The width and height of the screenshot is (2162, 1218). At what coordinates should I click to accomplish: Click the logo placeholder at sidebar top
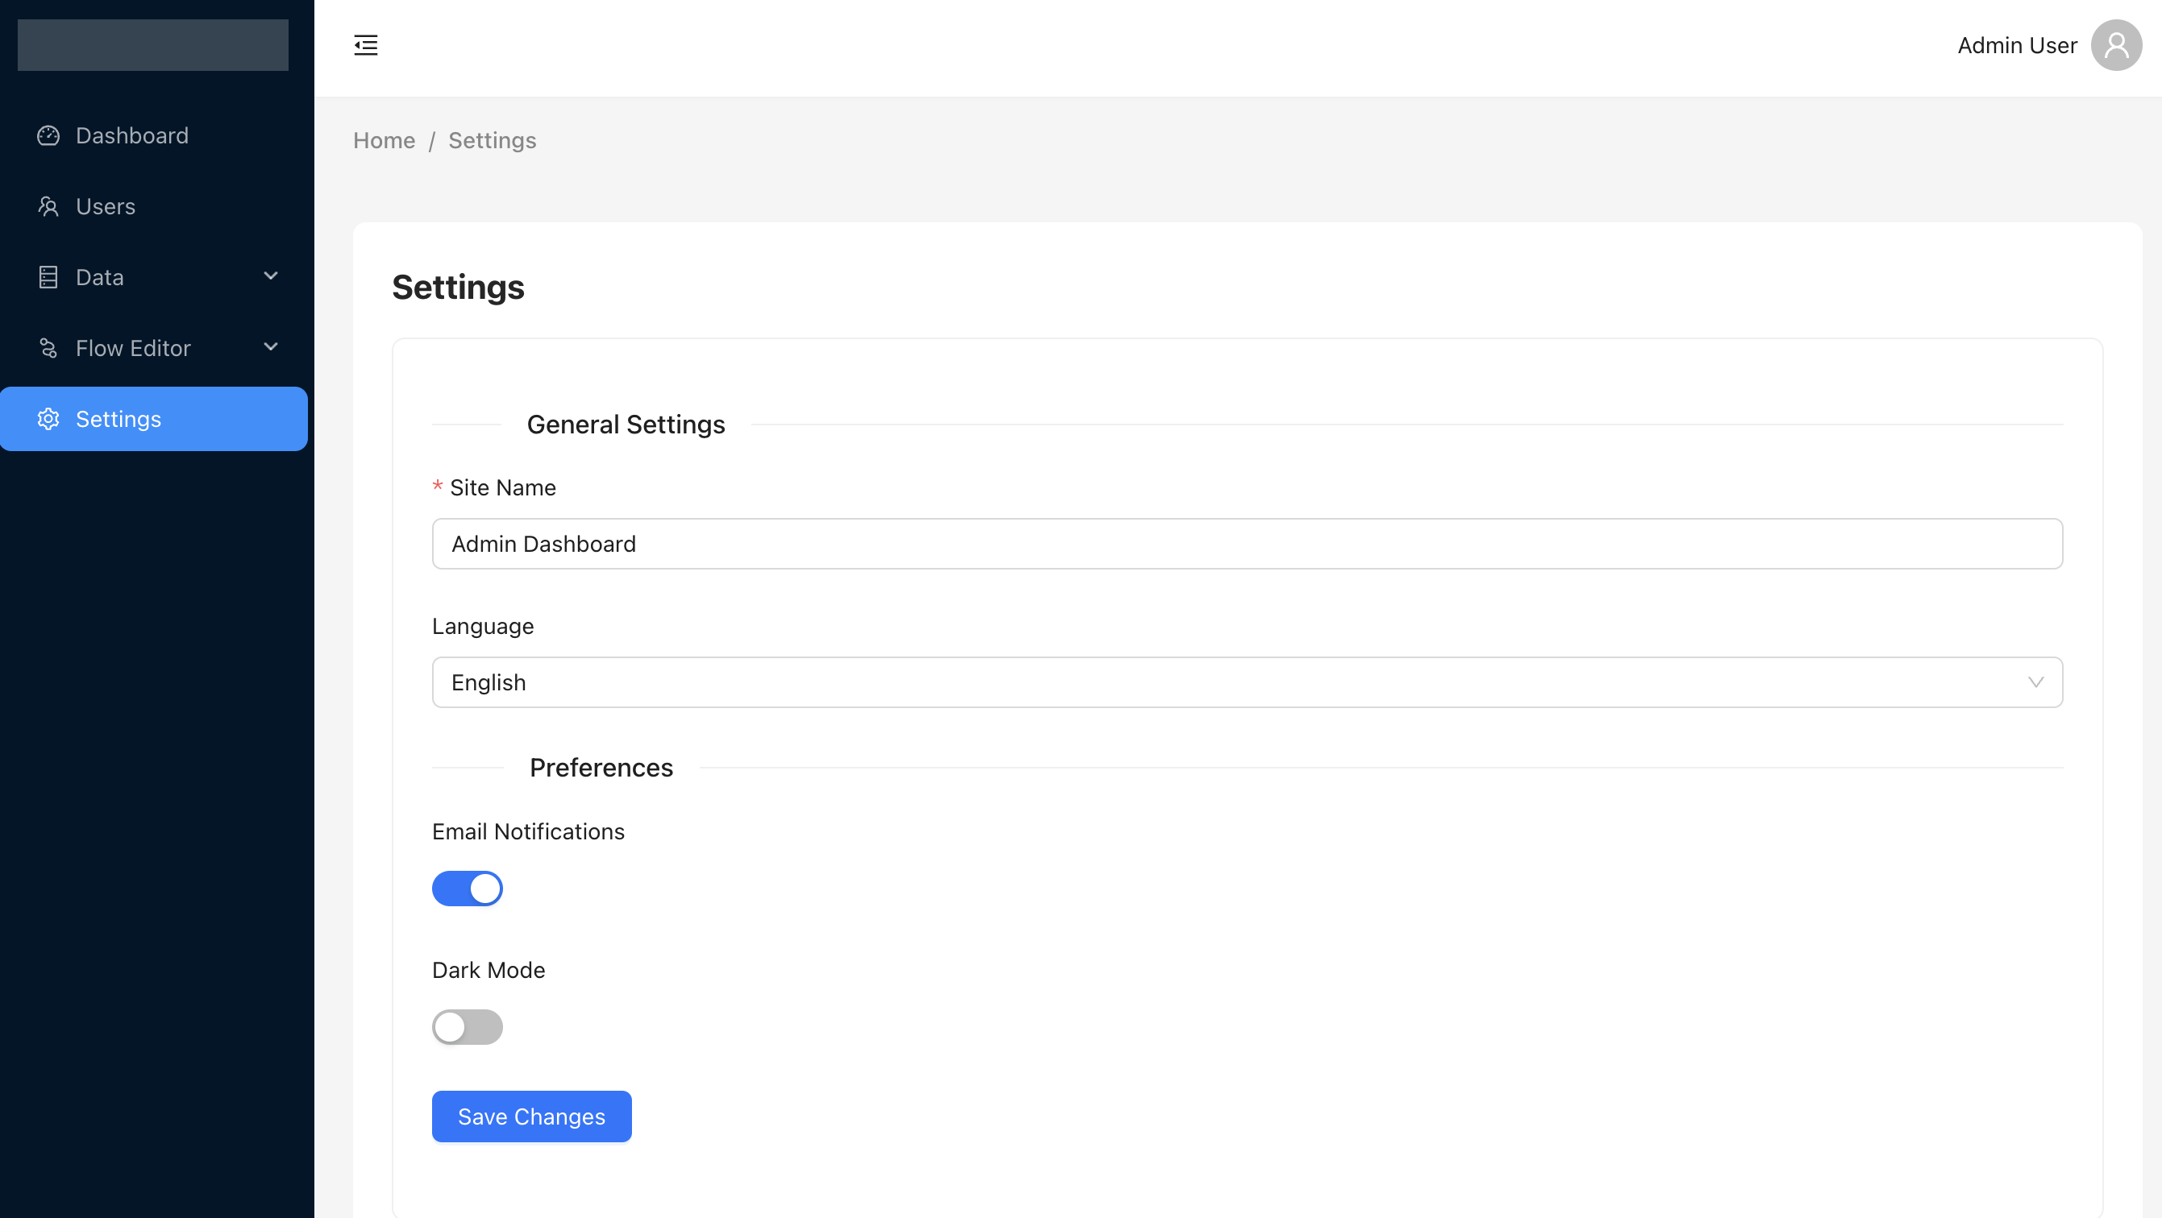152,45
